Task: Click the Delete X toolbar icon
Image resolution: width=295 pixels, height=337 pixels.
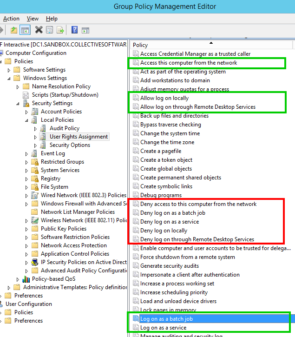Action: point(39,30)
